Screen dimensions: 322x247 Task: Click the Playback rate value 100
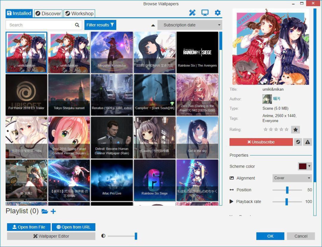[x=309, y=202]
